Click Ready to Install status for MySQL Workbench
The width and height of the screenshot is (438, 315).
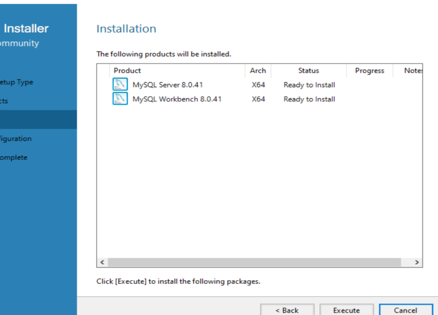point(309,99)
